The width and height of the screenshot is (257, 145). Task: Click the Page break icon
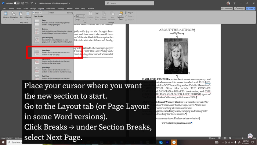tap(37, 22)
